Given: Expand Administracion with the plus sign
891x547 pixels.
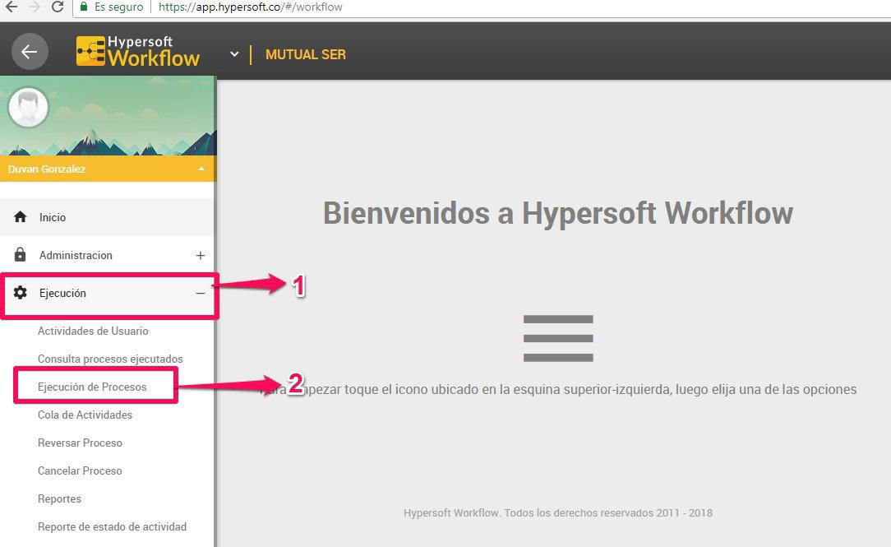Looking at the screenshot, I should click(x=200, y=256).
